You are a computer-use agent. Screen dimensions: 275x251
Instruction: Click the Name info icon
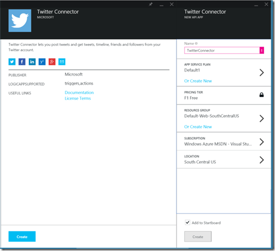[196, 44]
